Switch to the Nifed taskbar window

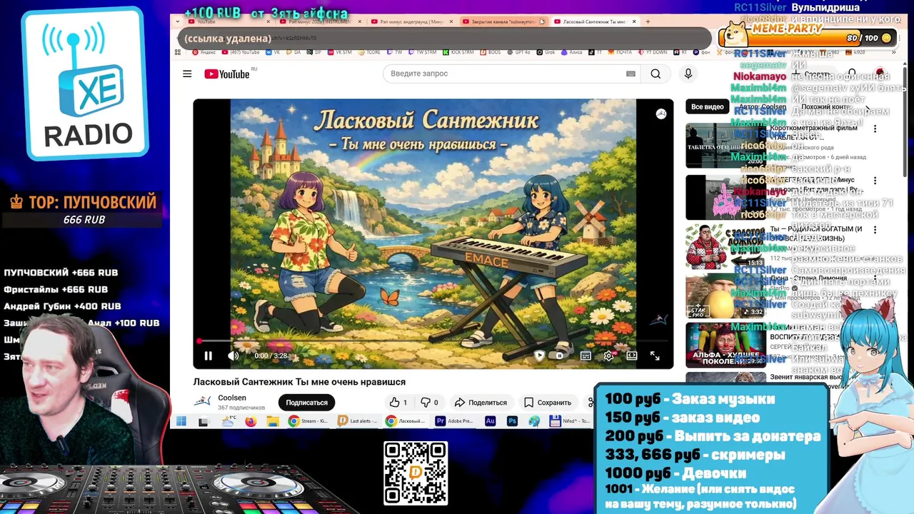pos(571,421)
